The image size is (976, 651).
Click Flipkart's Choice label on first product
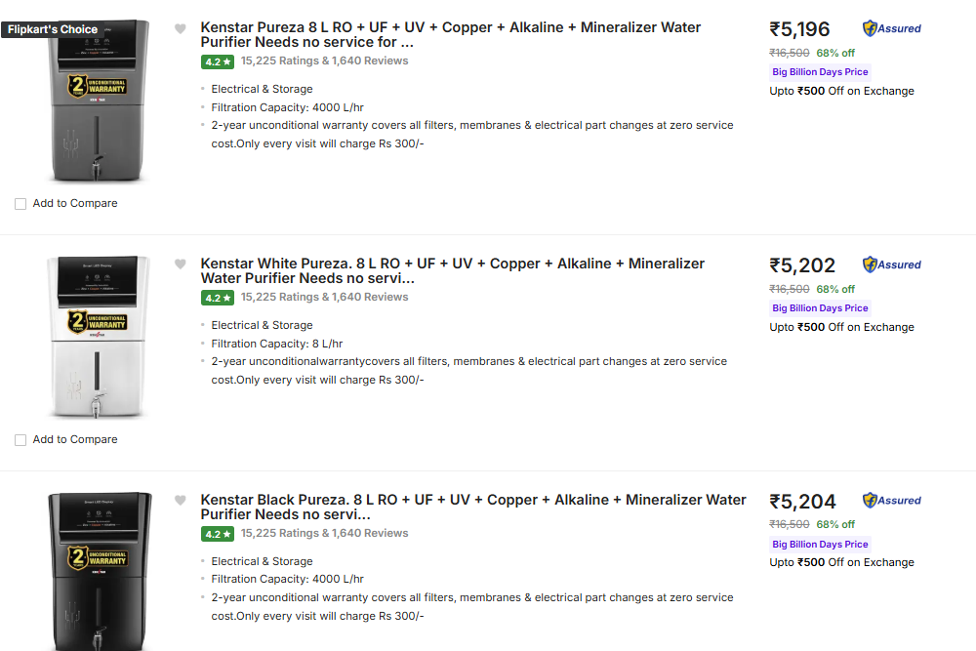point(53,29)
